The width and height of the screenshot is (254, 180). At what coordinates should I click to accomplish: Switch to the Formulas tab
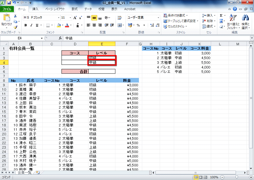click(75, 9)
